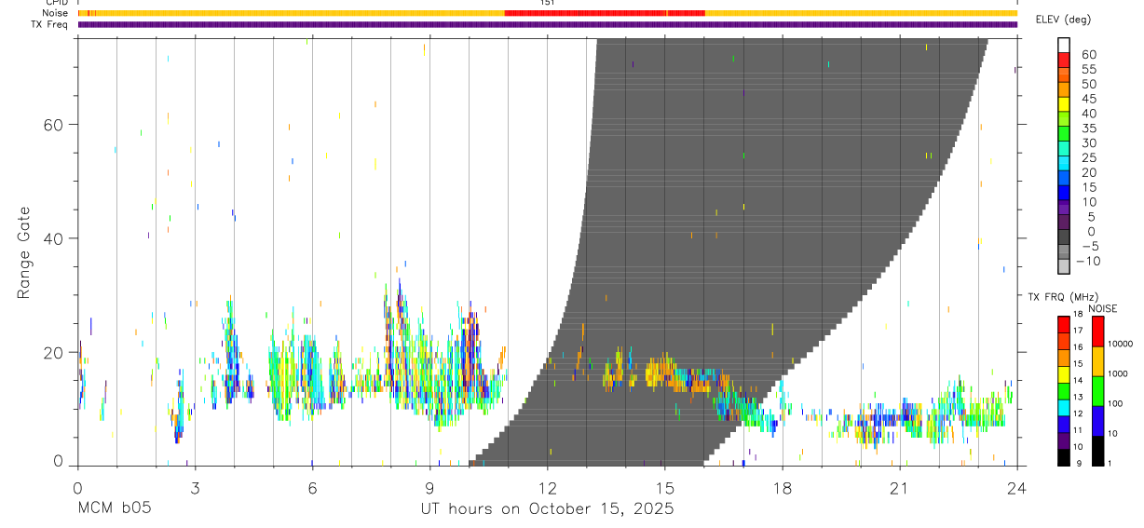Screen dimensions: 1144x528
Task: Click the '21' hour tick on time axis
Action: click(x=900, y=487)
